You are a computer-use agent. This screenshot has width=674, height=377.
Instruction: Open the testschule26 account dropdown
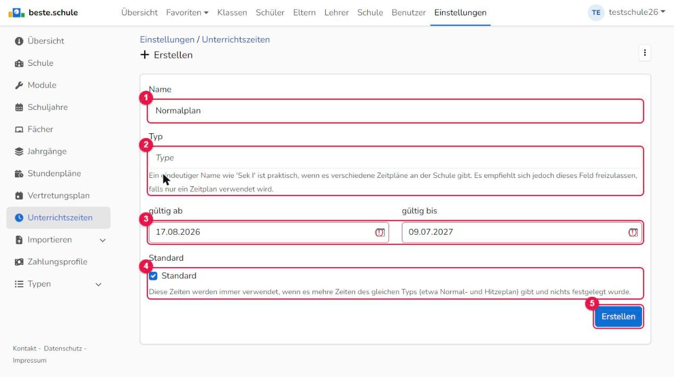pyautogui.click(x=637, y=13)
